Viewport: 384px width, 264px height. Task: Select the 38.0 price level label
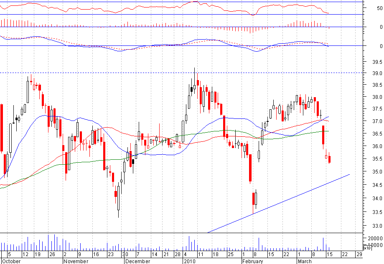tap(377, 97)
